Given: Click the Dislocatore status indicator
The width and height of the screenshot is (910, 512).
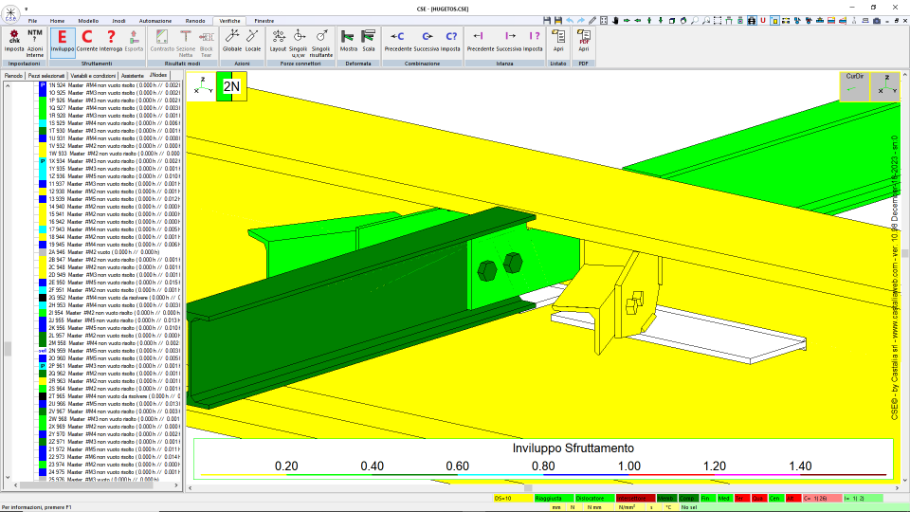Looking at the screenshot, I should pos(594,498).
